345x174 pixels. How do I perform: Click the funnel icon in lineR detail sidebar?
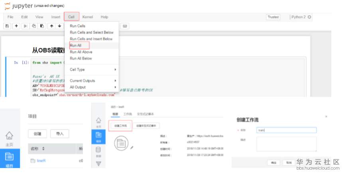(x=99, y=164)
